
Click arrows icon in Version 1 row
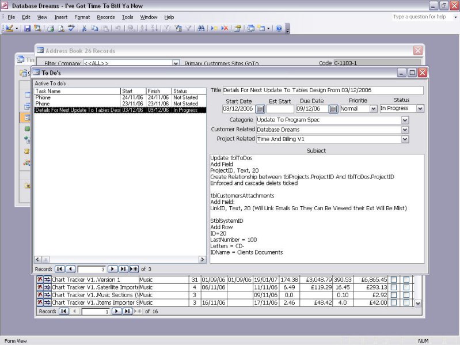click(47, 279)
